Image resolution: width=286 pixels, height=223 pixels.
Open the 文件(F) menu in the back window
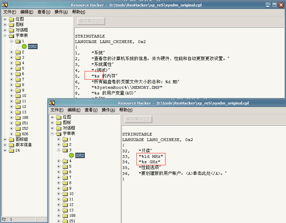10,12
